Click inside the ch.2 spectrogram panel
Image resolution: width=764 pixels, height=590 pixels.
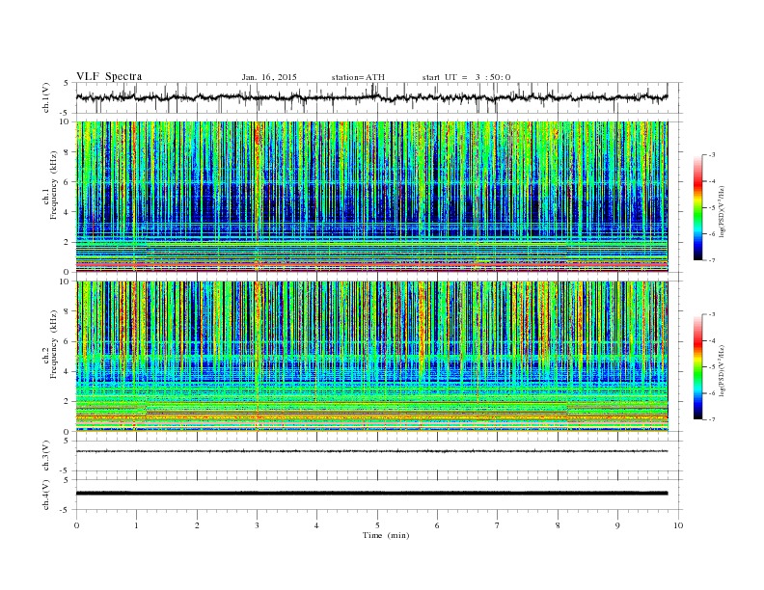(x=372, y=357)
